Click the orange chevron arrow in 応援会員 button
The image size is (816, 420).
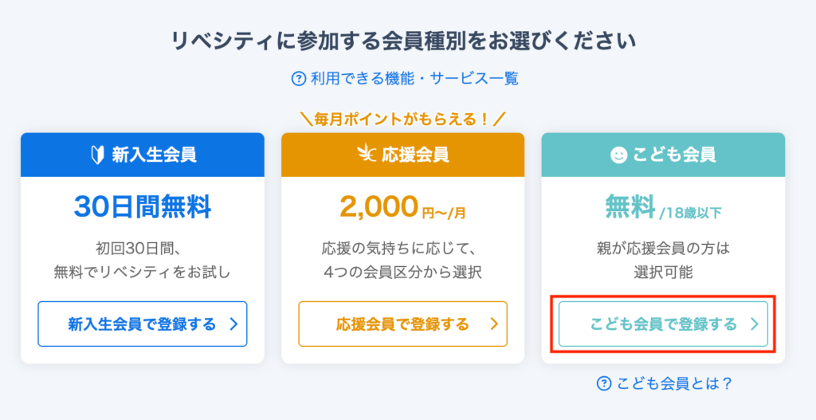494,324
